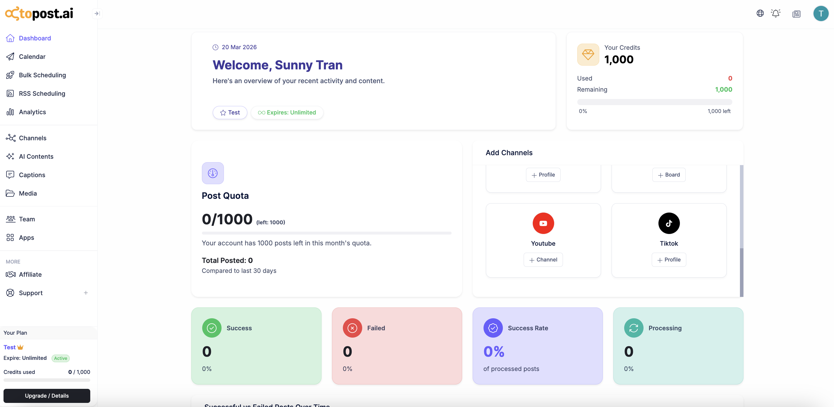This screenshot has height=407, width=834.
Task: Click the Captions speech bubble icon
Action: coord(10,175)
